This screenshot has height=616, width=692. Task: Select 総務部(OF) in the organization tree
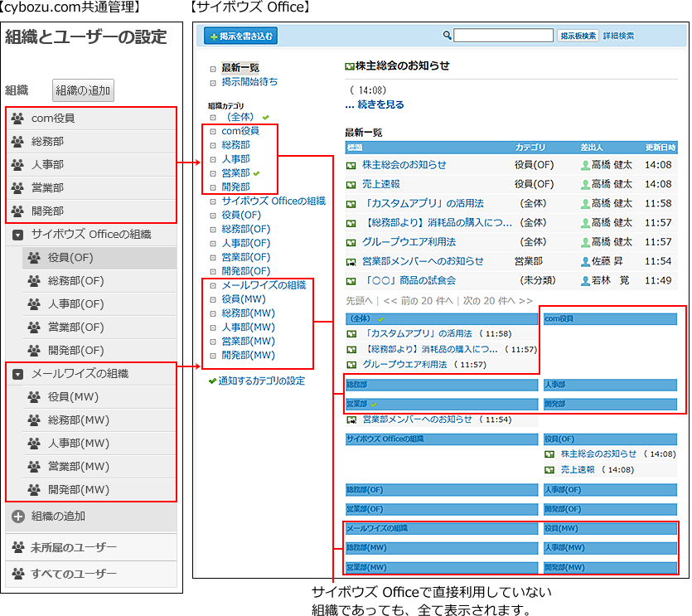(99, 281)
